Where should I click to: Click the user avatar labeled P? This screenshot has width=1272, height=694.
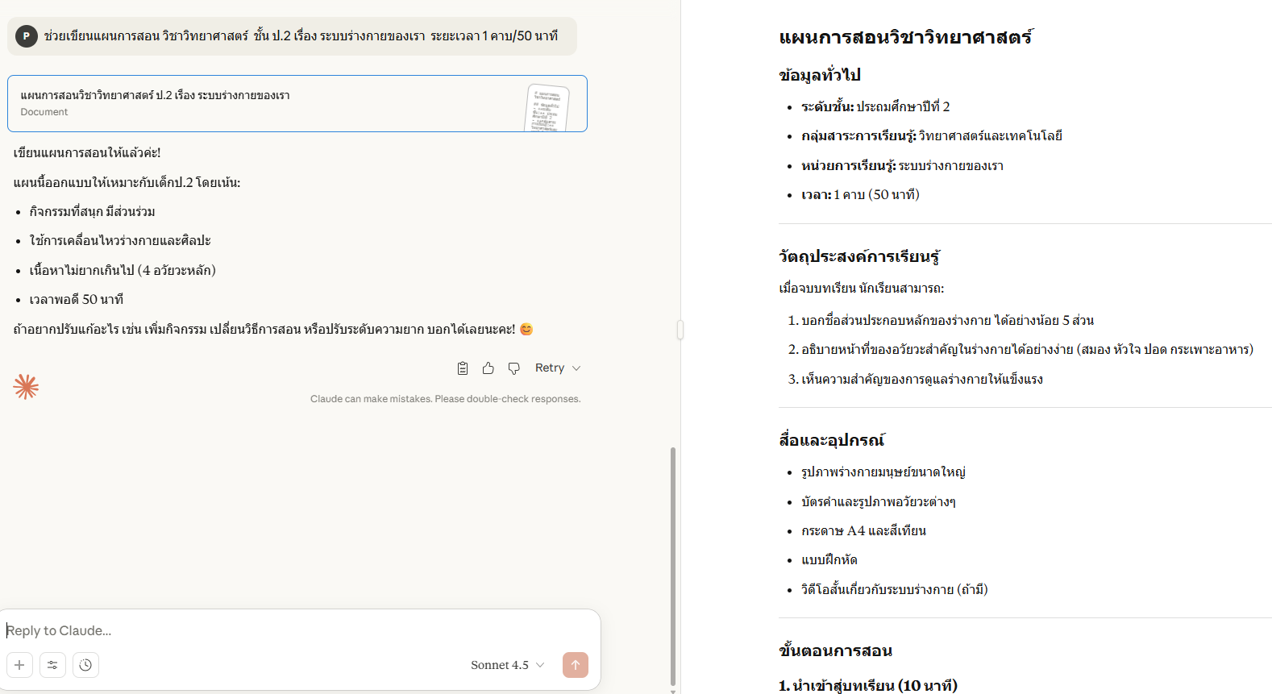(27, 36)
